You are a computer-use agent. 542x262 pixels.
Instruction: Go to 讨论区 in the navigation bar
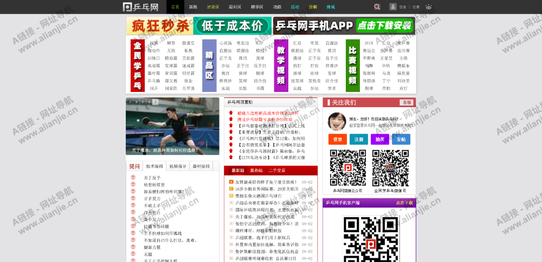tap(213, 7)
